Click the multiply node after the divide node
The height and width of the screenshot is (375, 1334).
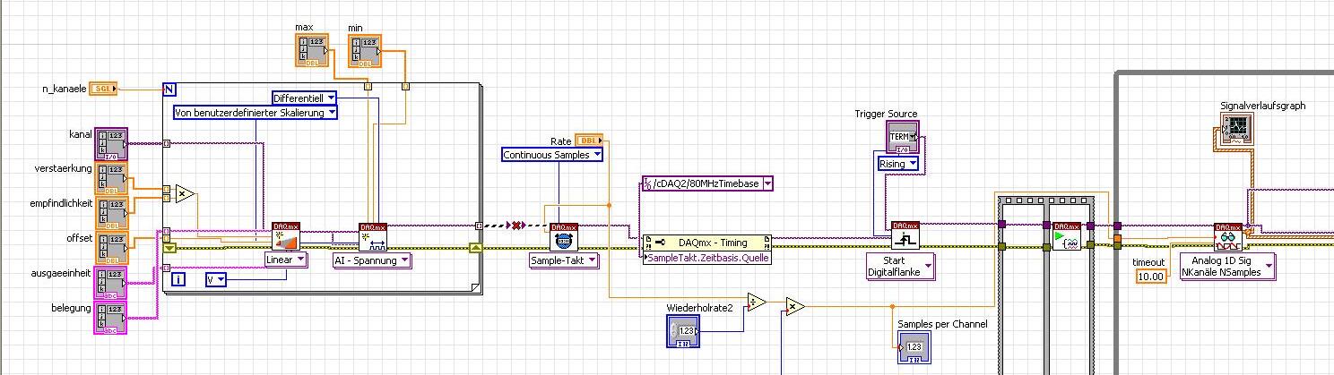795,307
